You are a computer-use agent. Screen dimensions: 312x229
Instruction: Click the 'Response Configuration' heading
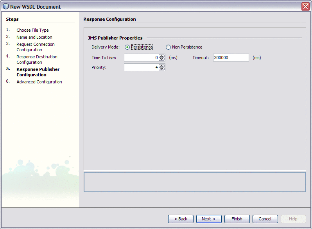click(109, 19)
